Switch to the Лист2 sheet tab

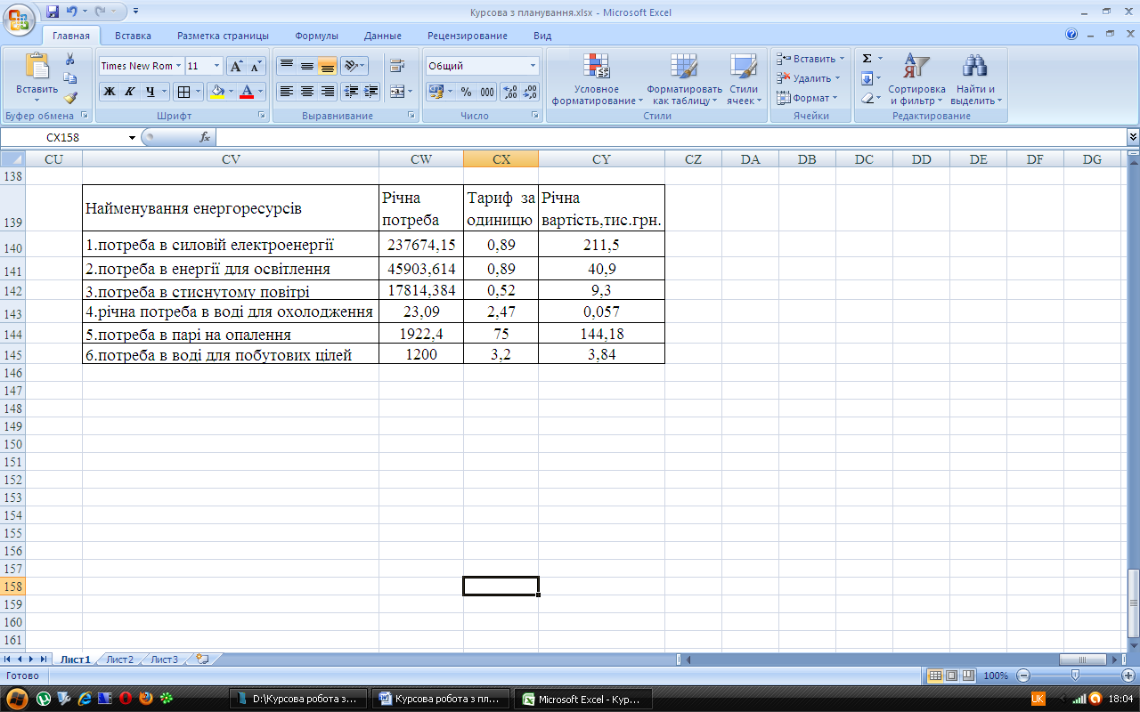119,659
